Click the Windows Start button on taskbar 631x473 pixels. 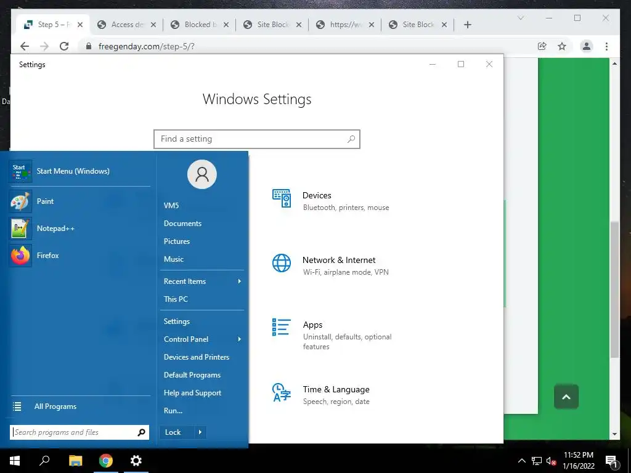[x=15, y=461]
